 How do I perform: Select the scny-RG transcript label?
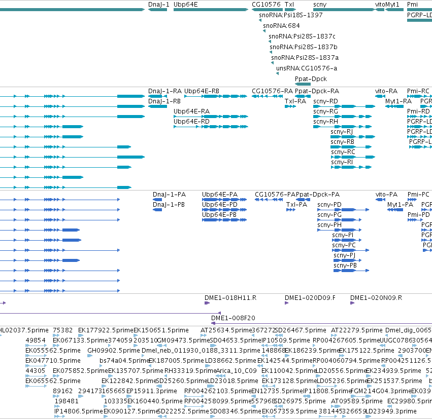[x=325, y=111]
